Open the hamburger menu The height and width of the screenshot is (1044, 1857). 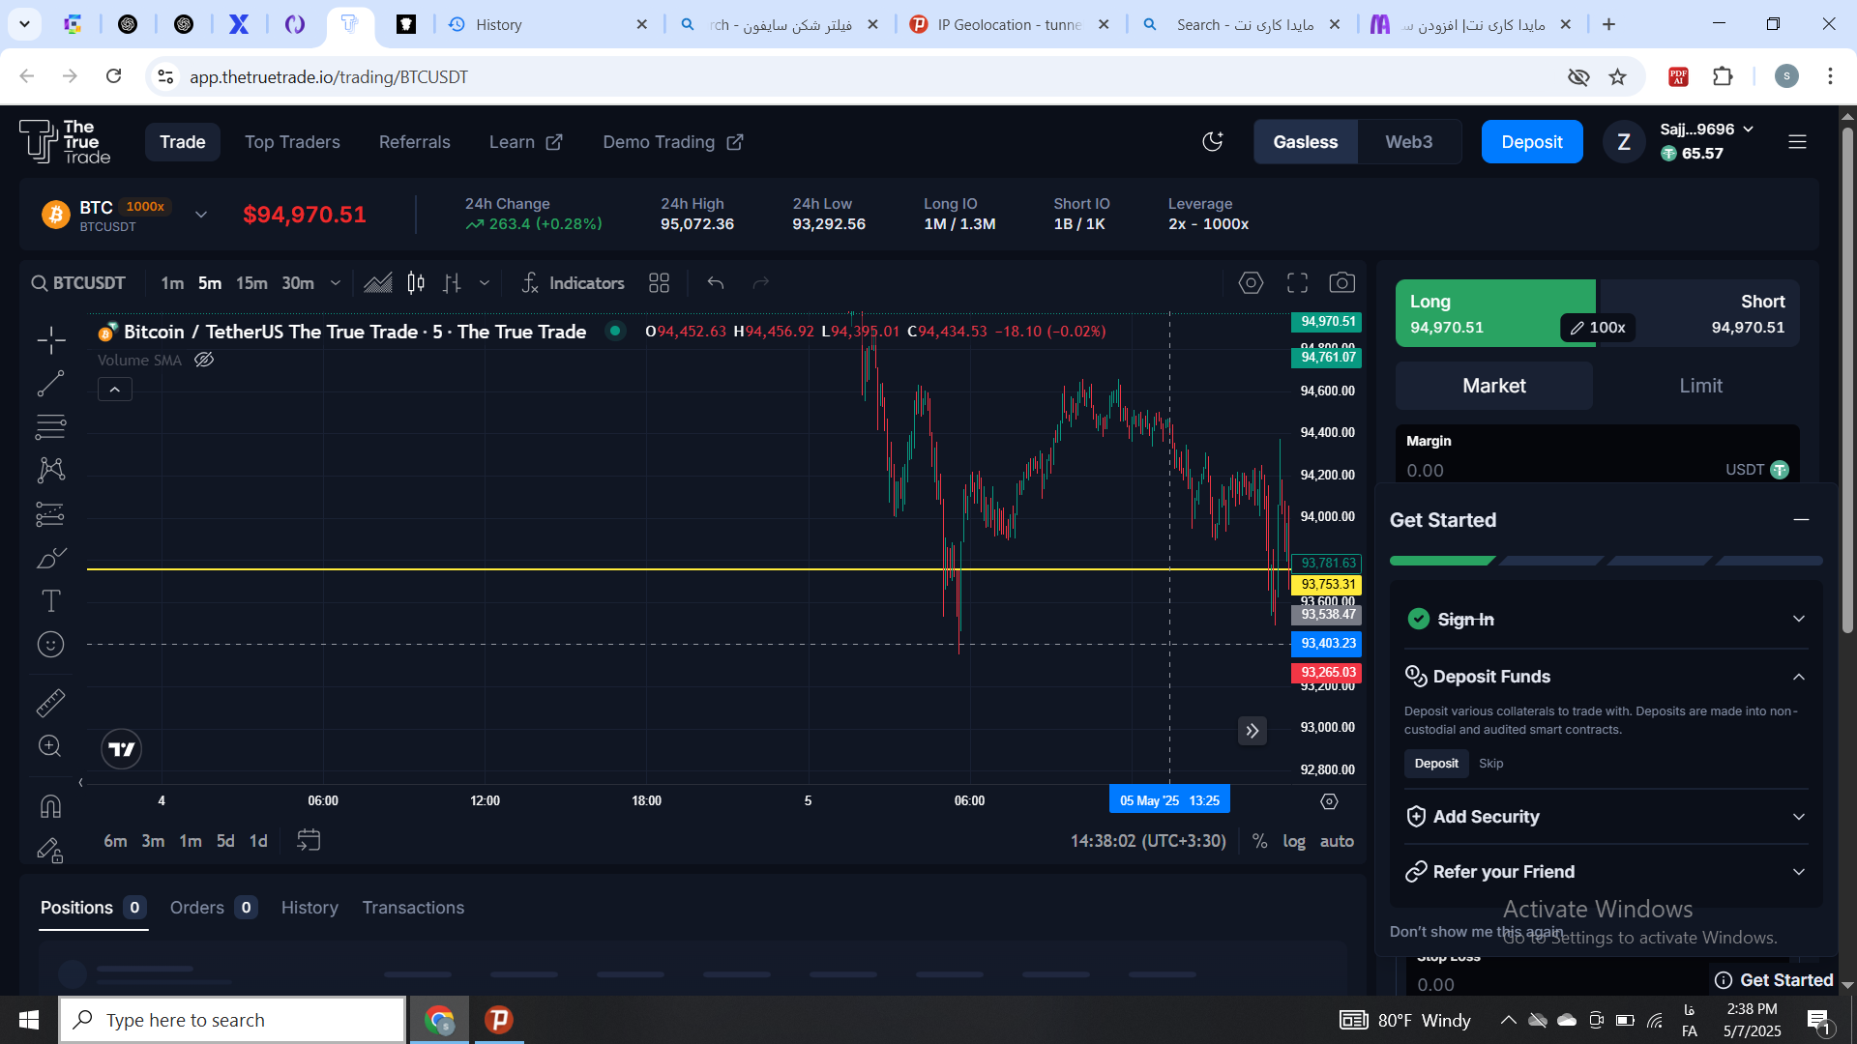1797,142
